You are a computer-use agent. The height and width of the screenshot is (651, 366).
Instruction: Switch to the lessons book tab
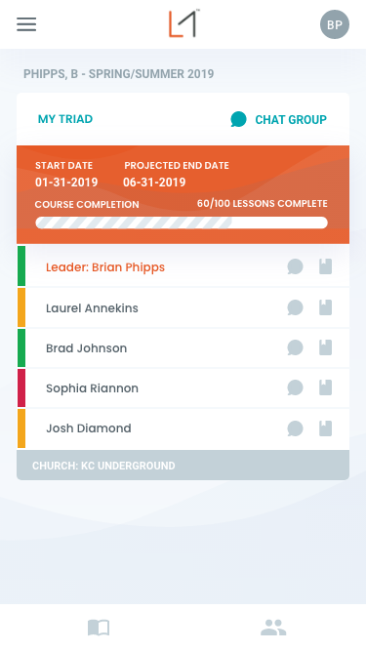[x=99, y=628]
